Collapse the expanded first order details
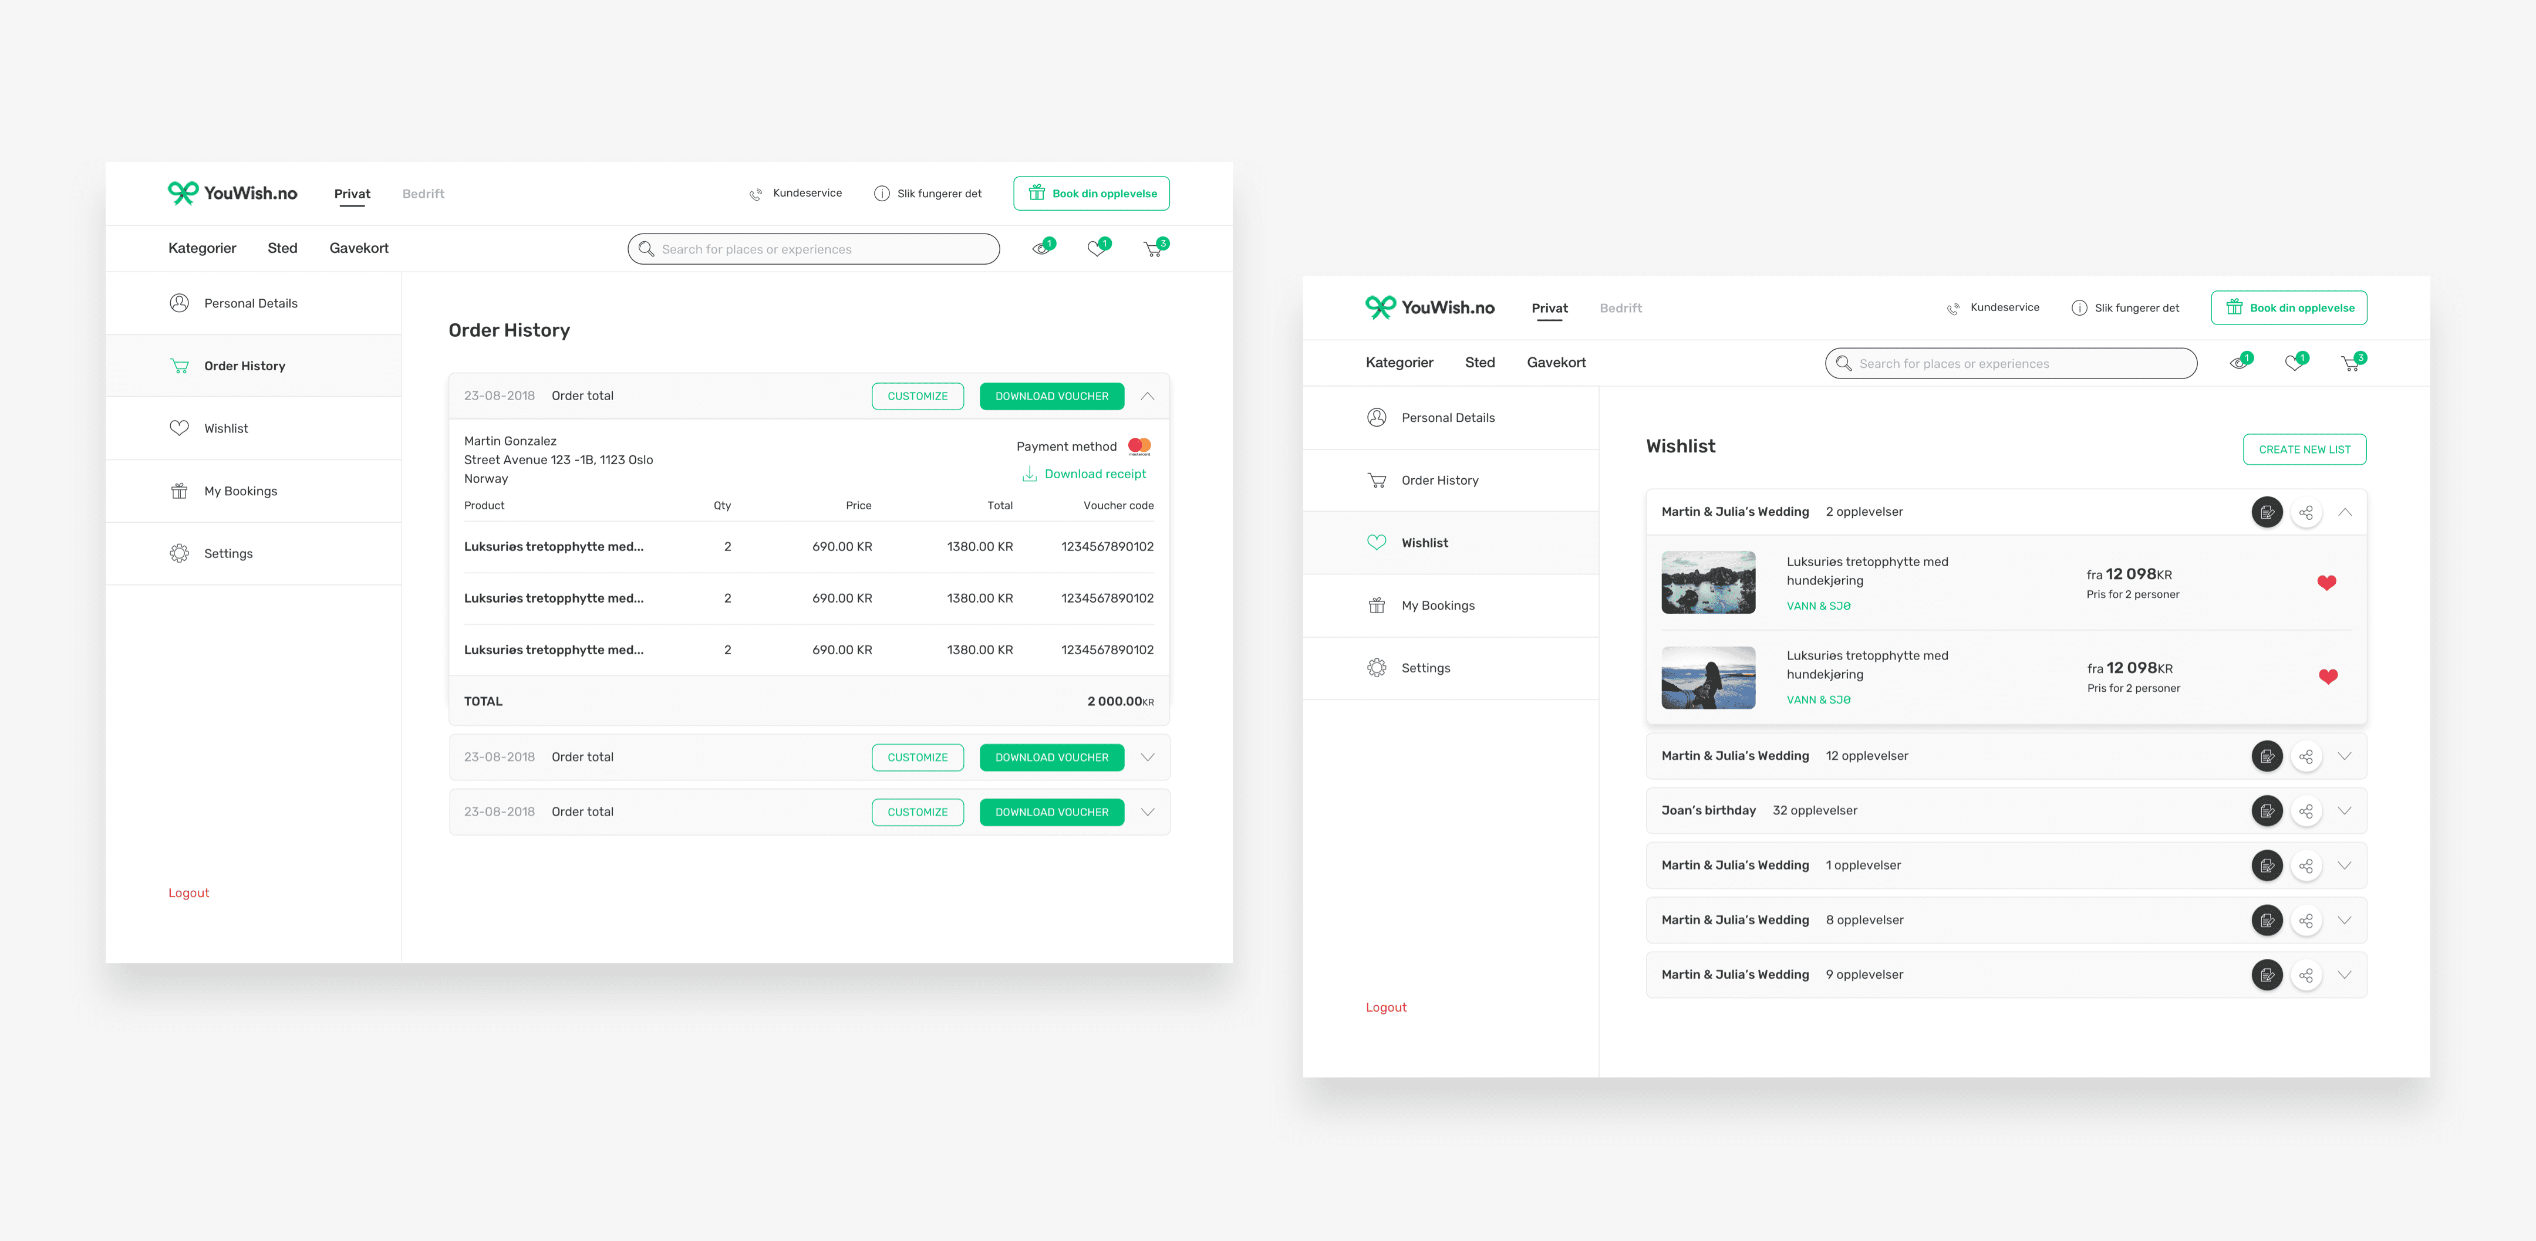Image resolution: width=2536 pixels, height=1241 pixels. pos(1147,395)
